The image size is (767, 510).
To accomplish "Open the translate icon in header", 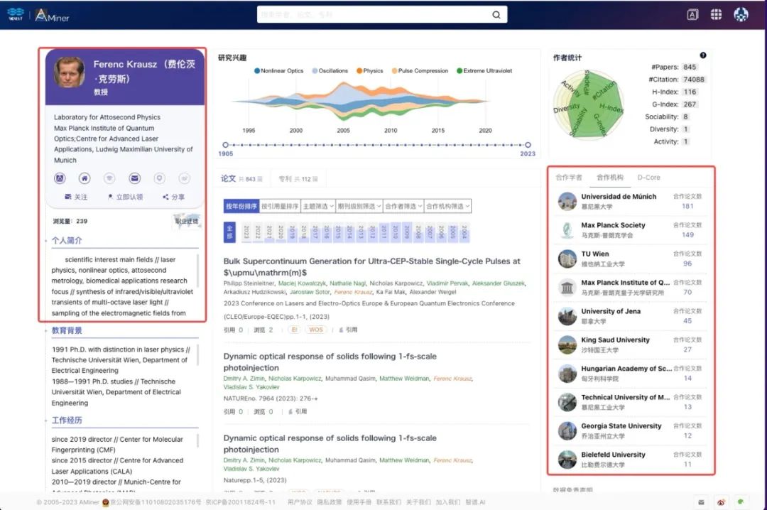I will [692, 15].
